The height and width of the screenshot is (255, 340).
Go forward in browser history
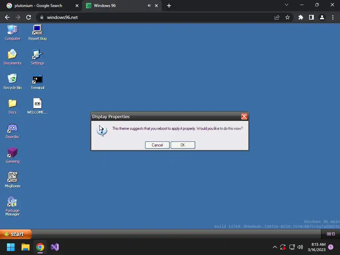click(18, 17)
